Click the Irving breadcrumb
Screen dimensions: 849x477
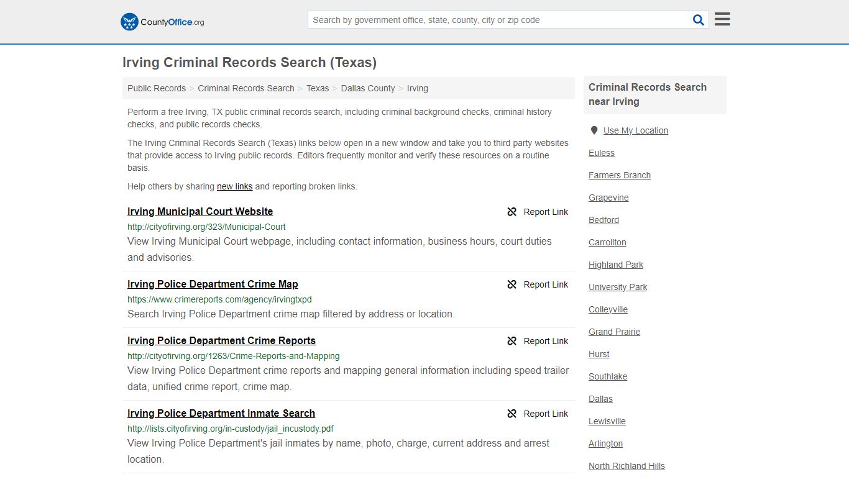pos(418,88)
